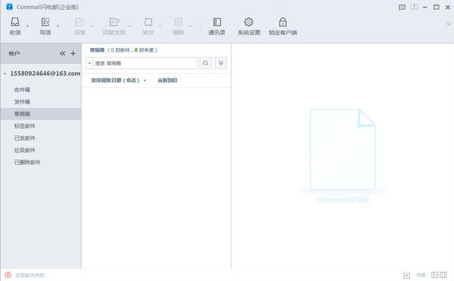The height and width of the screenshot is (281, 454).
Task: Open the toolbar overflow arrow at far right
Action: (x=449, y=24)
